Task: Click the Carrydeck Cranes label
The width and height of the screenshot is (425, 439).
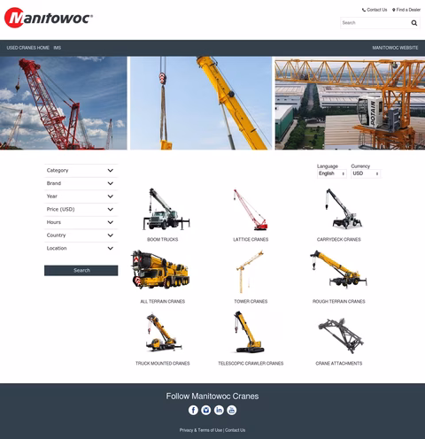Action: [339, 240]
